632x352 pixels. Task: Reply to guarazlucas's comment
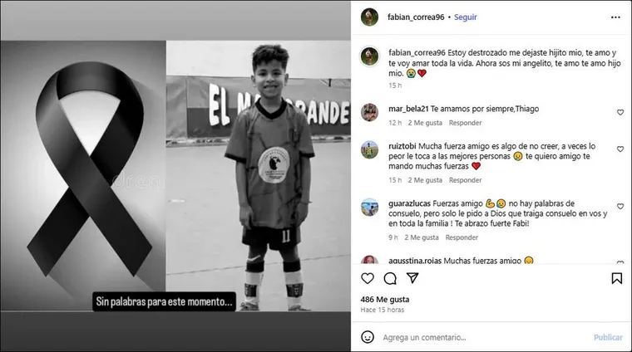click(462, 237)
